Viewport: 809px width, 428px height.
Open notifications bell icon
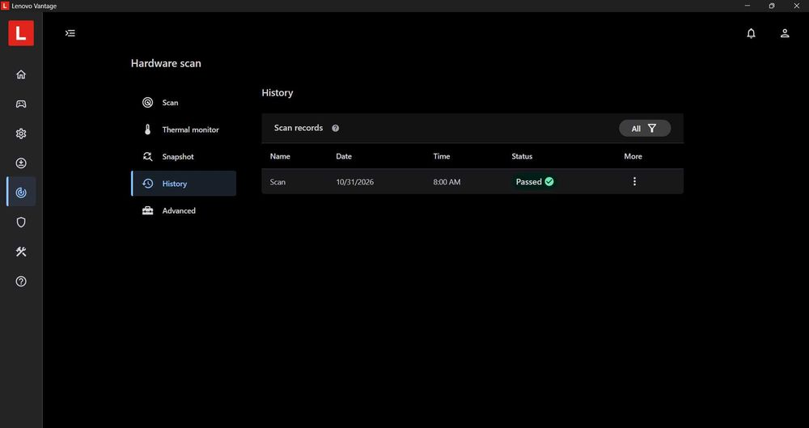752,33
